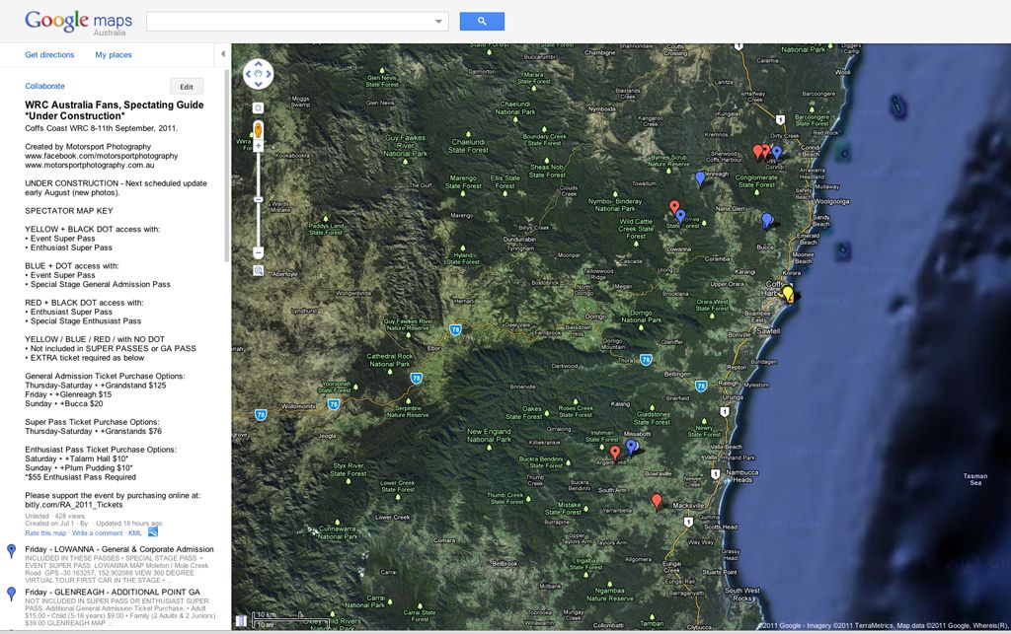This screenshot has height=634, width=1011.
Task: Pan the map left with the arrow
Action: pos(248,74)
